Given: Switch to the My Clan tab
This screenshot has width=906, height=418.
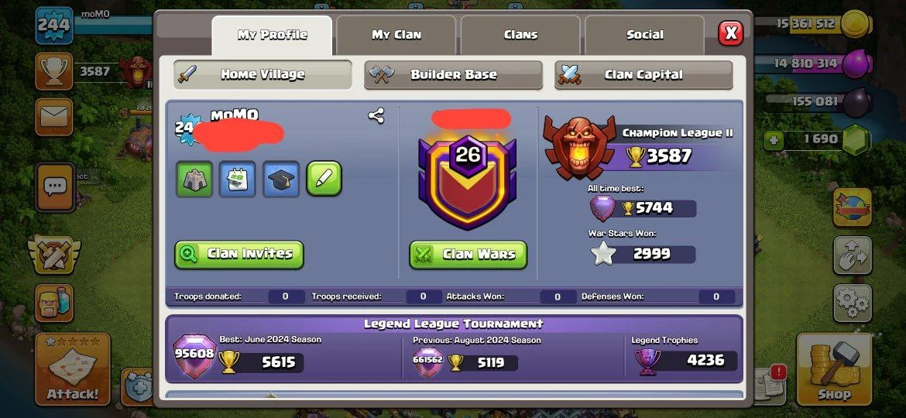Looking at the screenshot, I should 396,35.
